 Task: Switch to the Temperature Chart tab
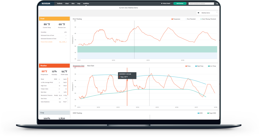tap(78, 66)
